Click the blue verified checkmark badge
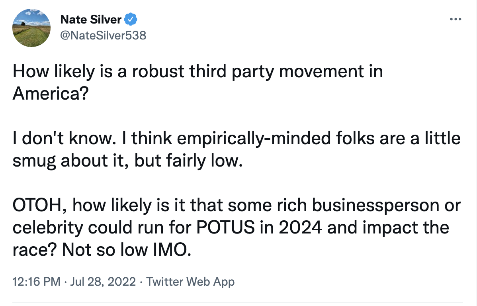Image resolution: width=477 pixels, height=306 pixels. [x=131, y=20]
